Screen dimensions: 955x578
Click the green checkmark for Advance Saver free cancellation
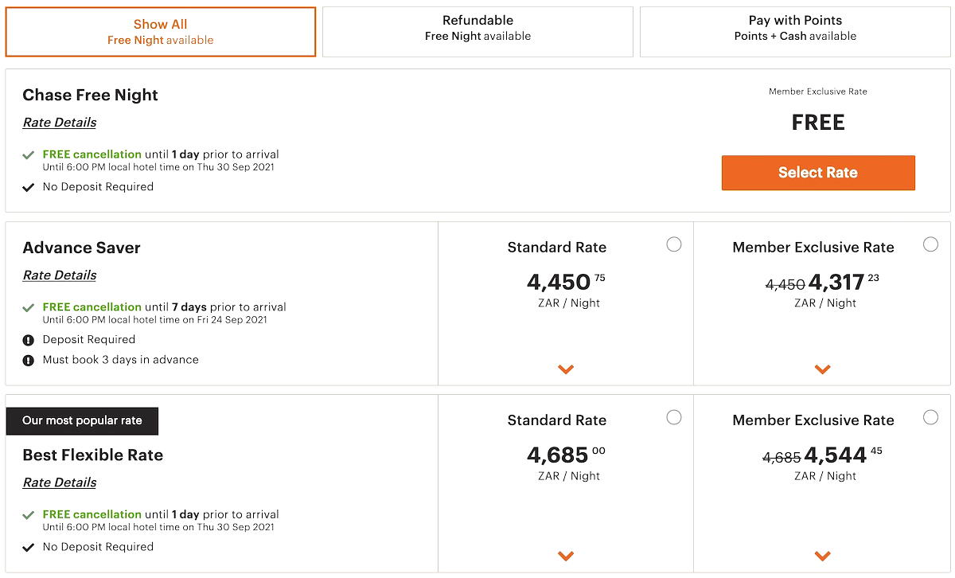29,307
